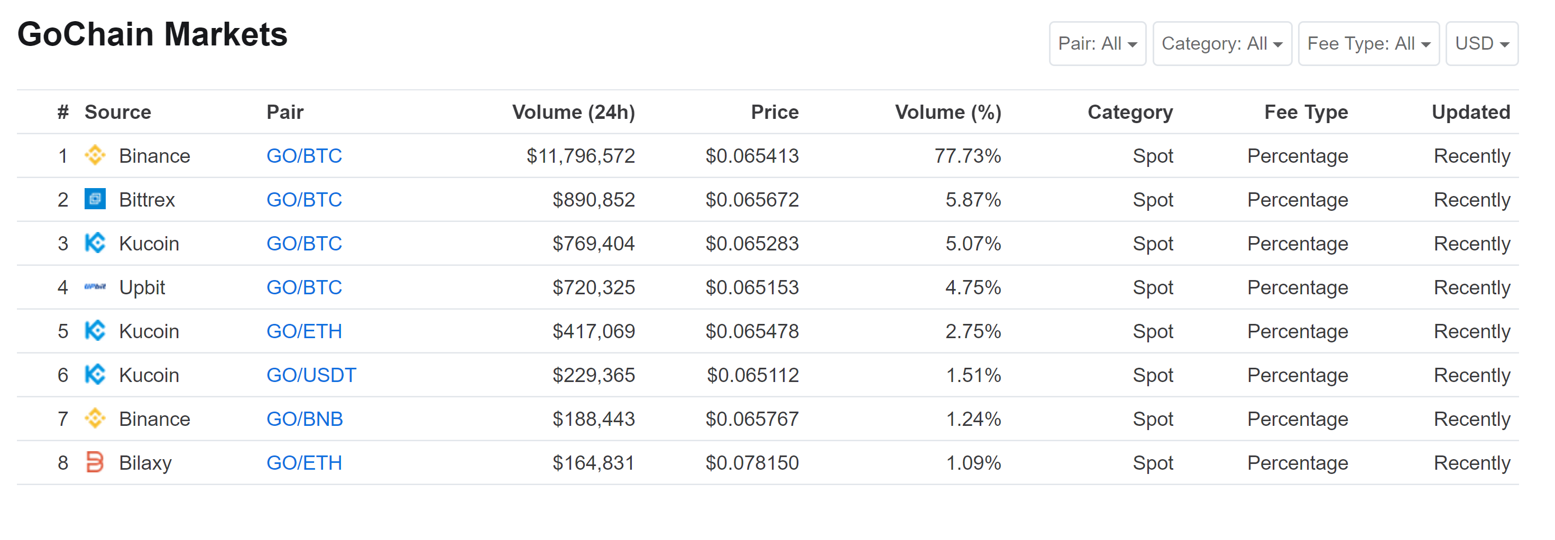This screenshot has width=1555, height=540.
Task: Click the Binance logo in the GO/BNB row
Action: [95, 418]
